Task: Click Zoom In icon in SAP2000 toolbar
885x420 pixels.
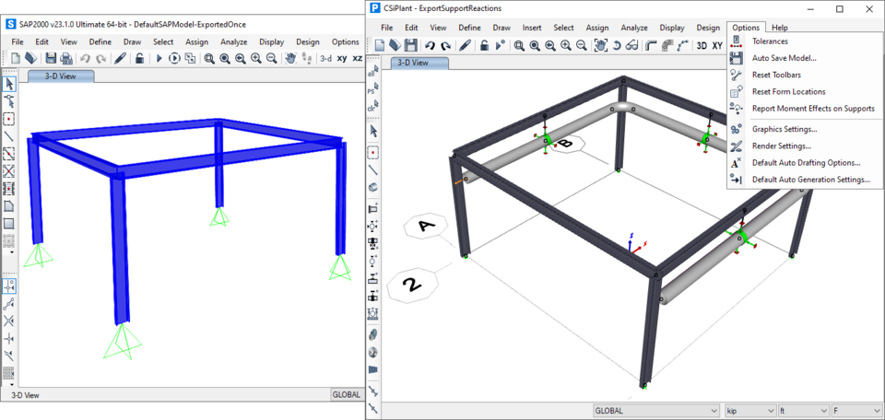Action: coord(255,58)
